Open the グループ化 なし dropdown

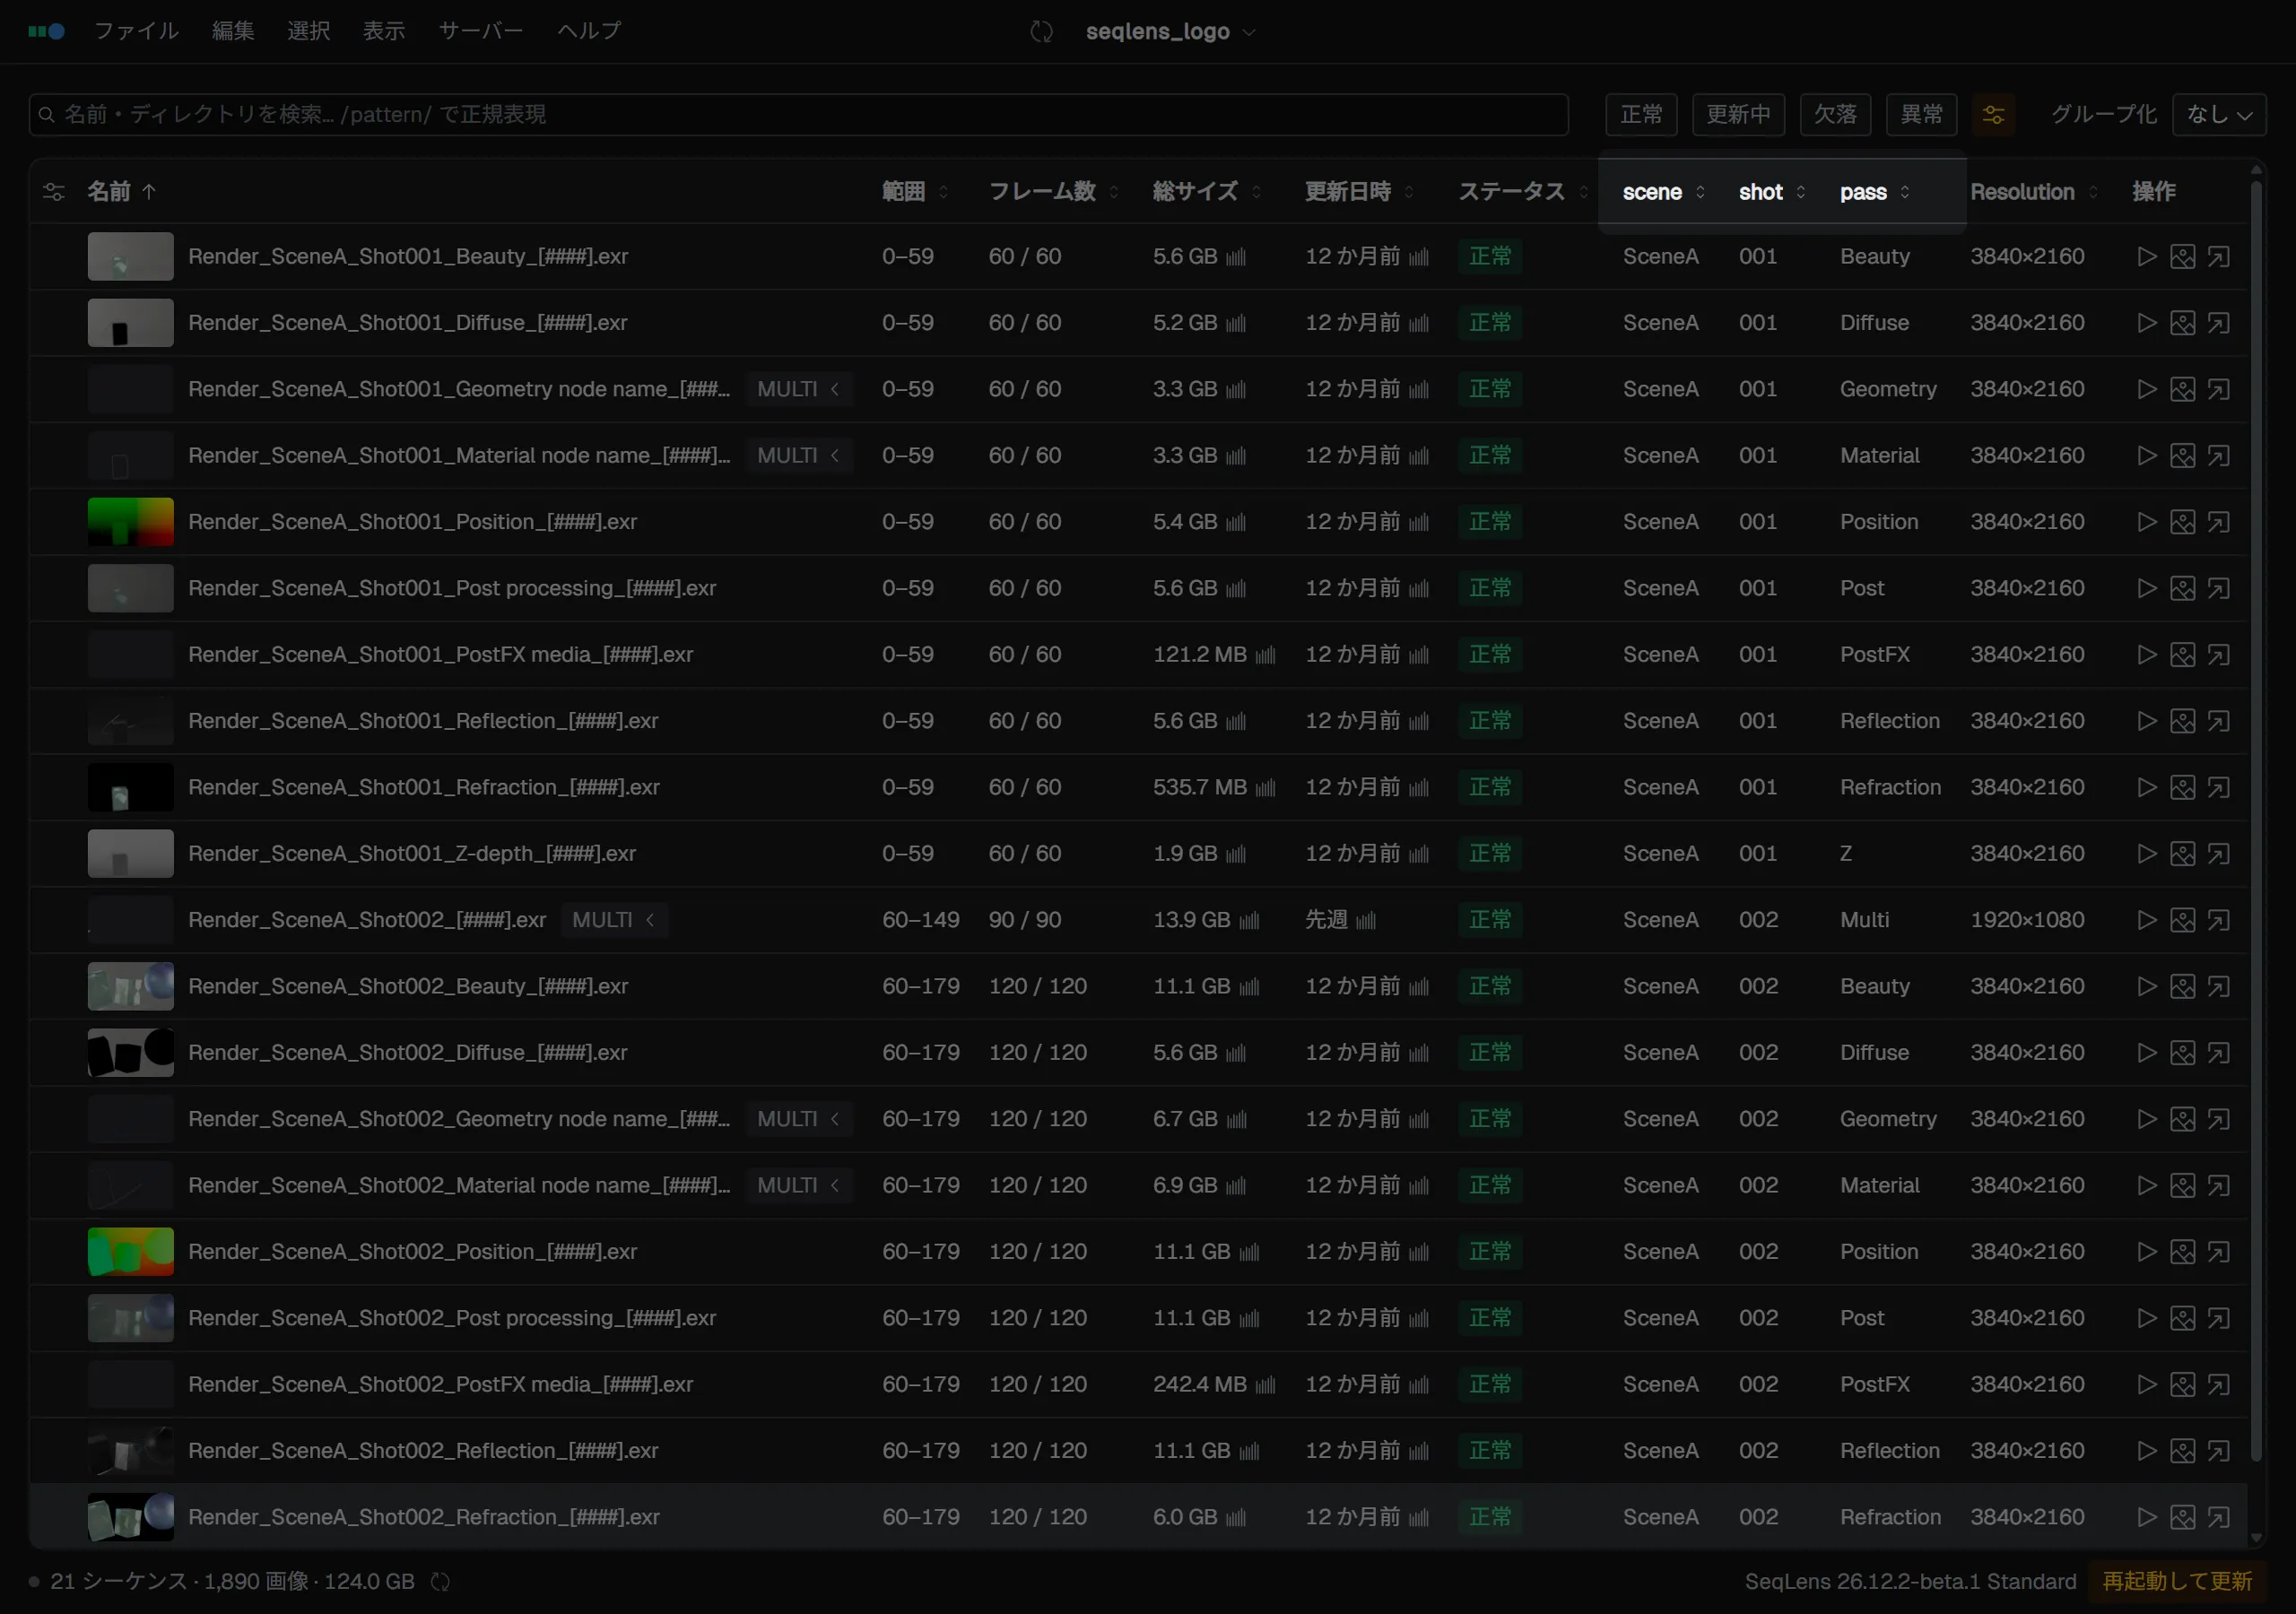tap(2219, 115)
